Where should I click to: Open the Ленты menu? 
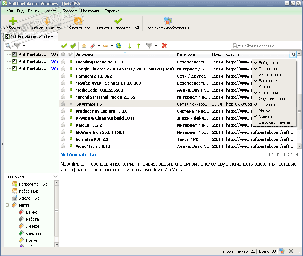(x=34, y=11)
